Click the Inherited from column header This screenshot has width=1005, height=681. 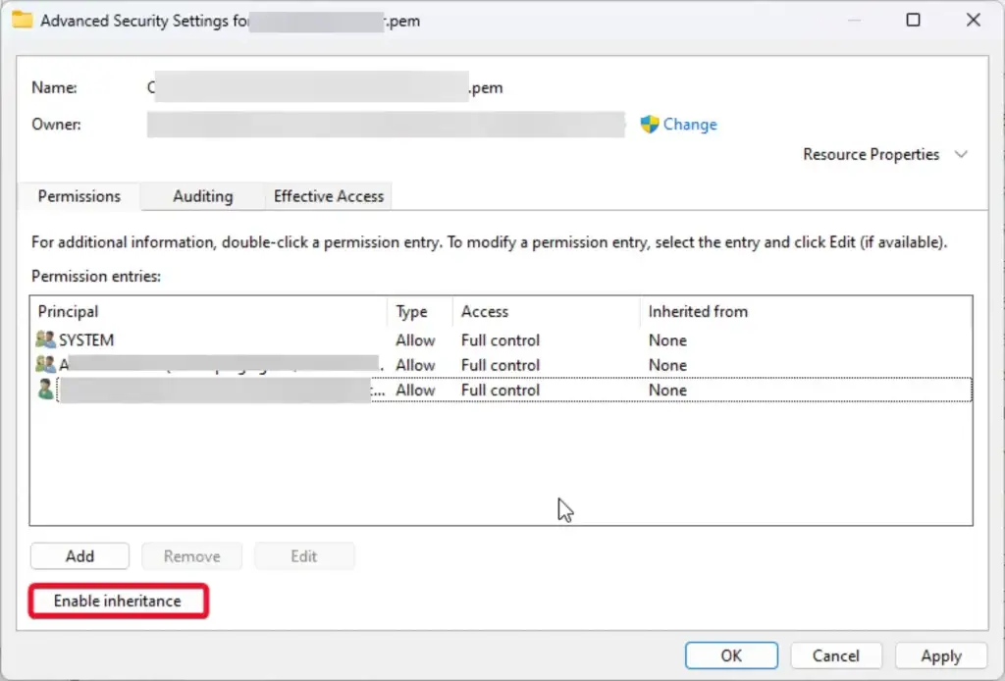point(698,312)
